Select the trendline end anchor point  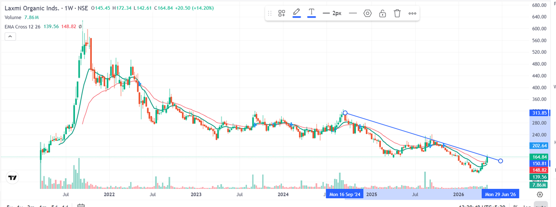click(500, 161)
